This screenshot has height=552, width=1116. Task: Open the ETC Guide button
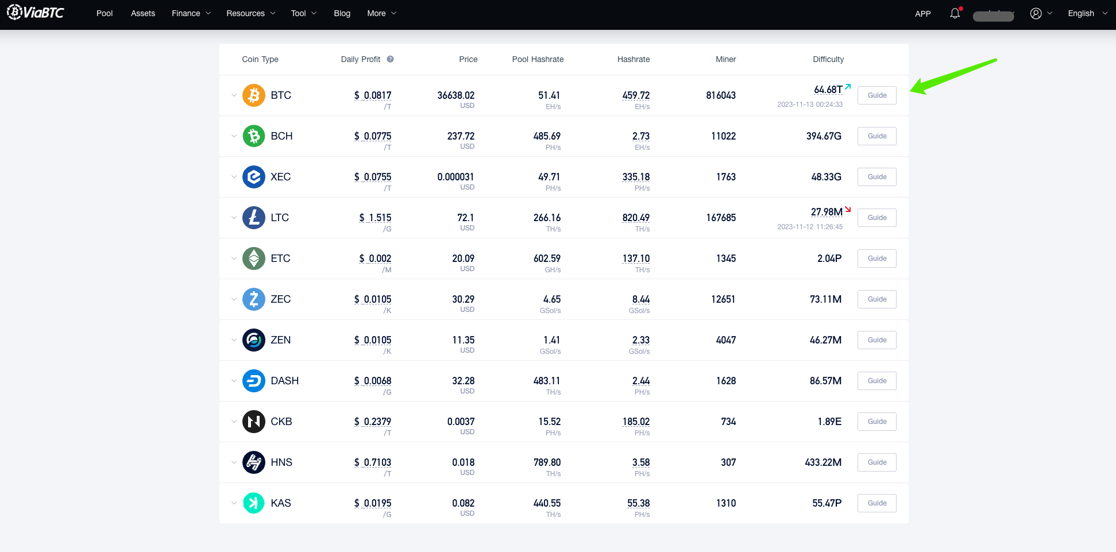877,258
